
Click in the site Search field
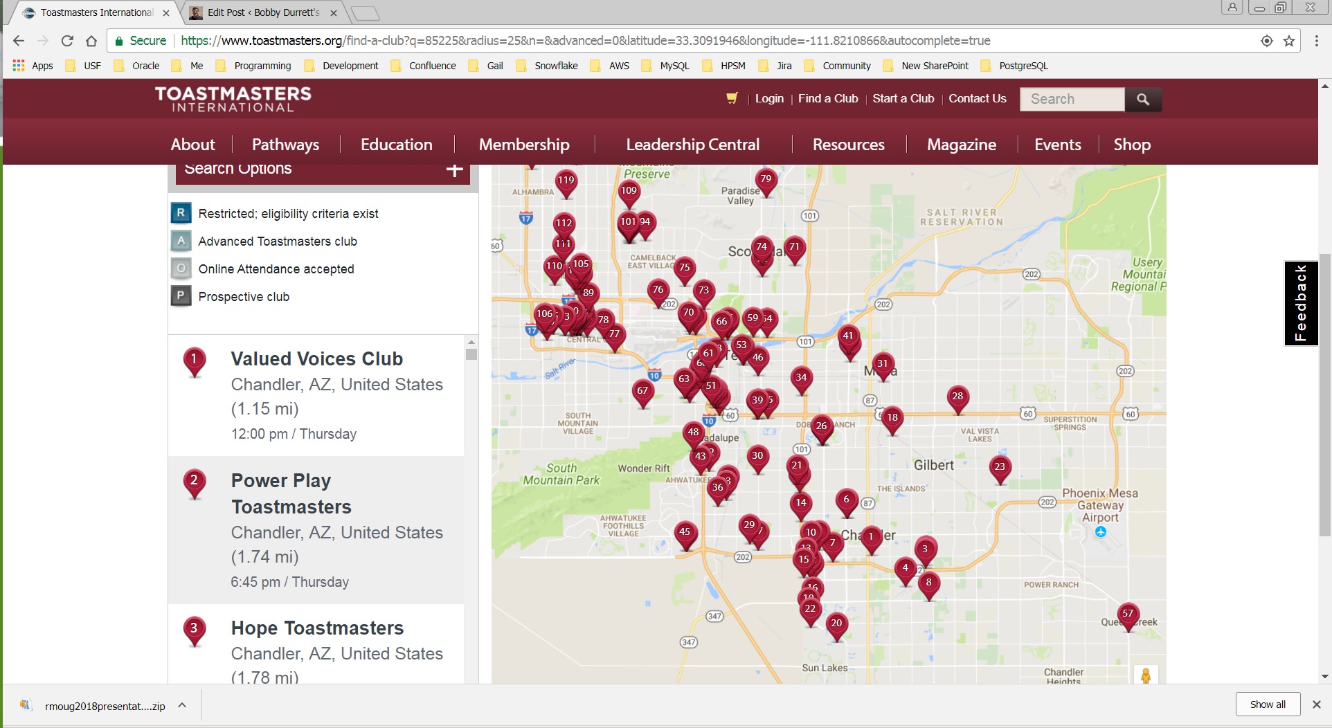[x=1072, y=99]
